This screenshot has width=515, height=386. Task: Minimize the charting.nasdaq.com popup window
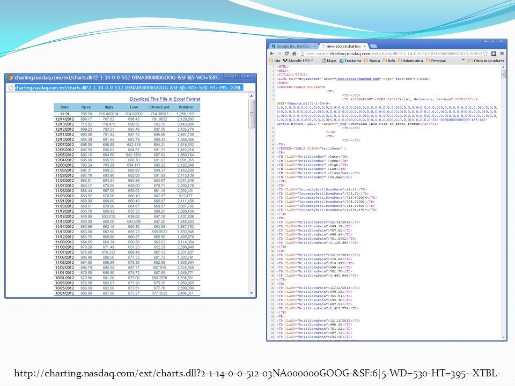228,77
